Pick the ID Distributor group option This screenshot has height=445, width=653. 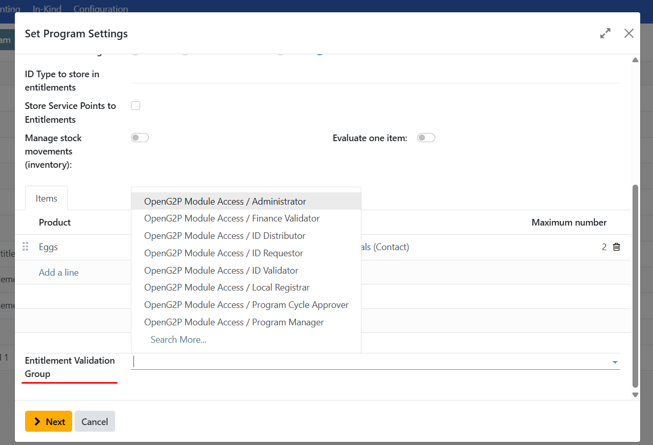(224, 236)
